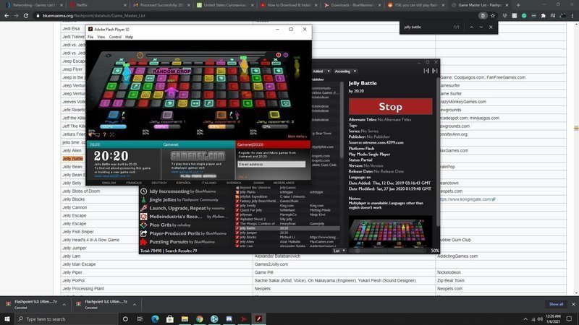The height and width of the screenshot is (325, 579).
Task: Click the find bar's previous-match arrow
Action: pos(471,27)
